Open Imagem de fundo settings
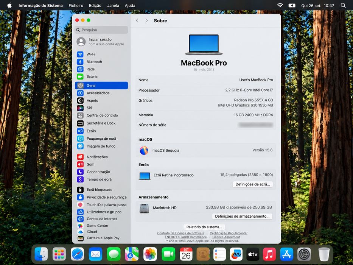 101,146
